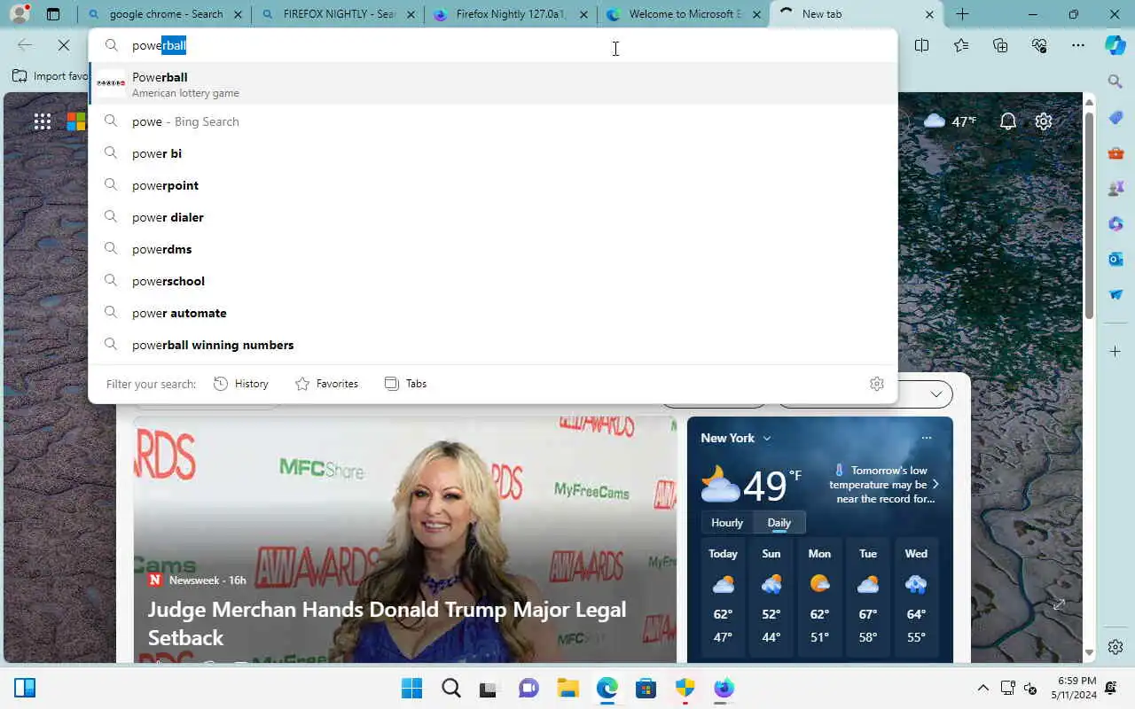Filter search suggestions by Tabs
The image size is (1135, 709).
point(405,384)
